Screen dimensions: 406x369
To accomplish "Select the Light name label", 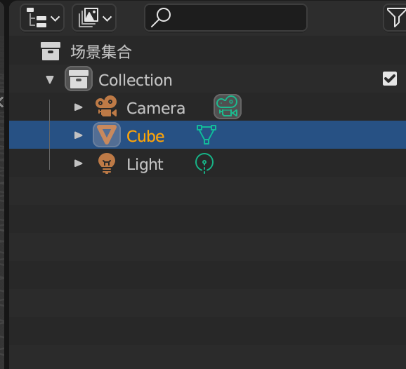I will pyautogui.click(x=145, y=164).
